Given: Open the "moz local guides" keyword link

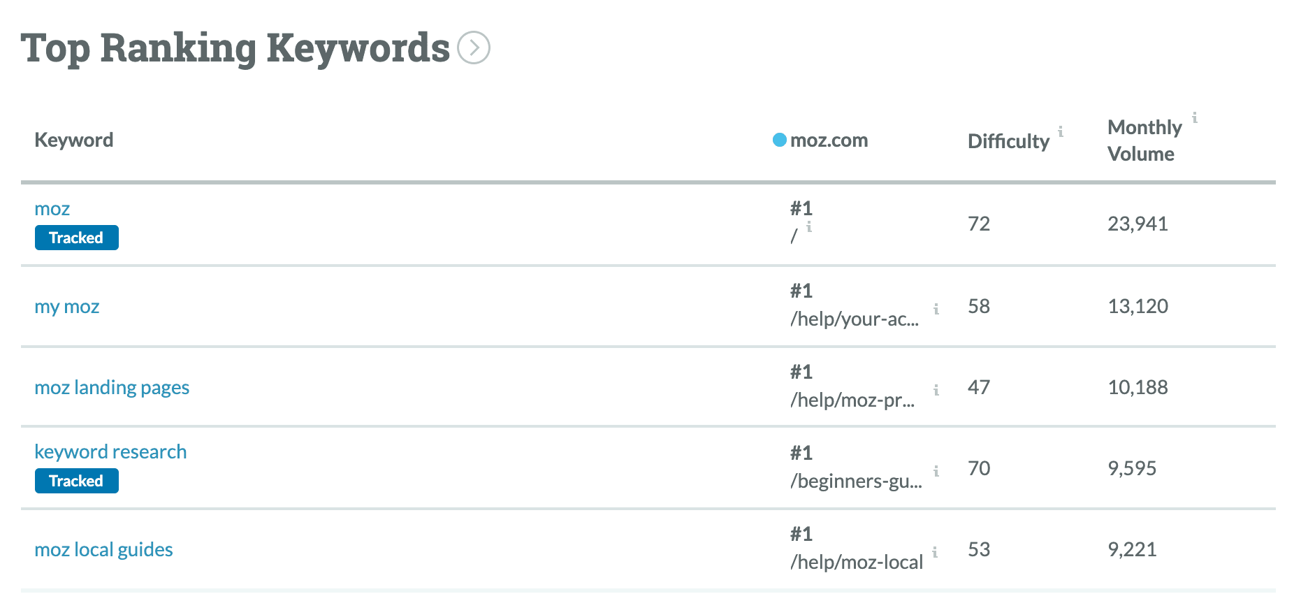Looking at the screenshot, I should pos(103,549).
